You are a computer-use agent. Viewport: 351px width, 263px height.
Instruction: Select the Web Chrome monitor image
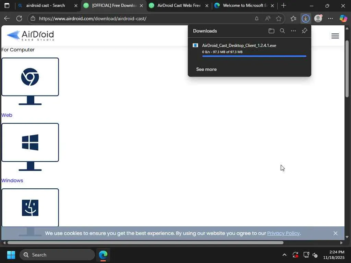pos(30,82)
